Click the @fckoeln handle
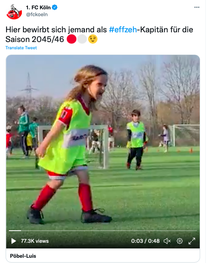This screenshot has height=263, width=207. [x=37, y=15]
